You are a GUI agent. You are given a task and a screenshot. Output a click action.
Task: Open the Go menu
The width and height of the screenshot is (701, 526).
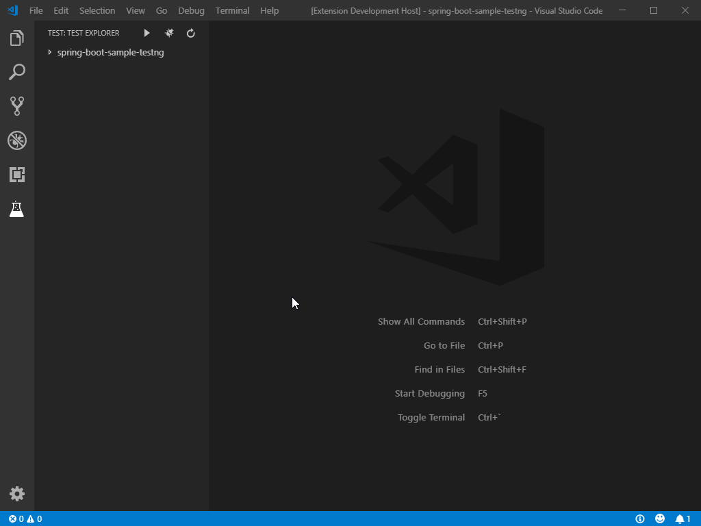162,10
